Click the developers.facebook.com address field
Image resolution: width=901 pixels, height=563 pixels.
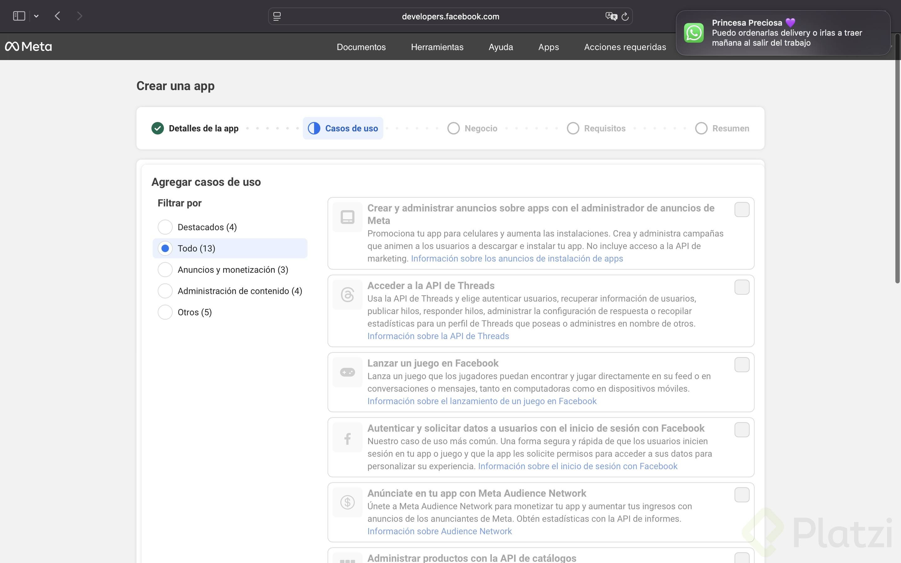(450, 16)
